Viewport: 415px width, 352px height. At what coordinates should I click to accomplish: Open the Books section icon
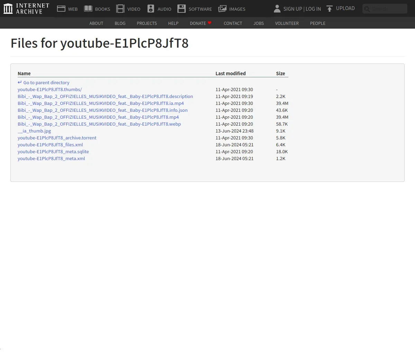click(88, 9)
